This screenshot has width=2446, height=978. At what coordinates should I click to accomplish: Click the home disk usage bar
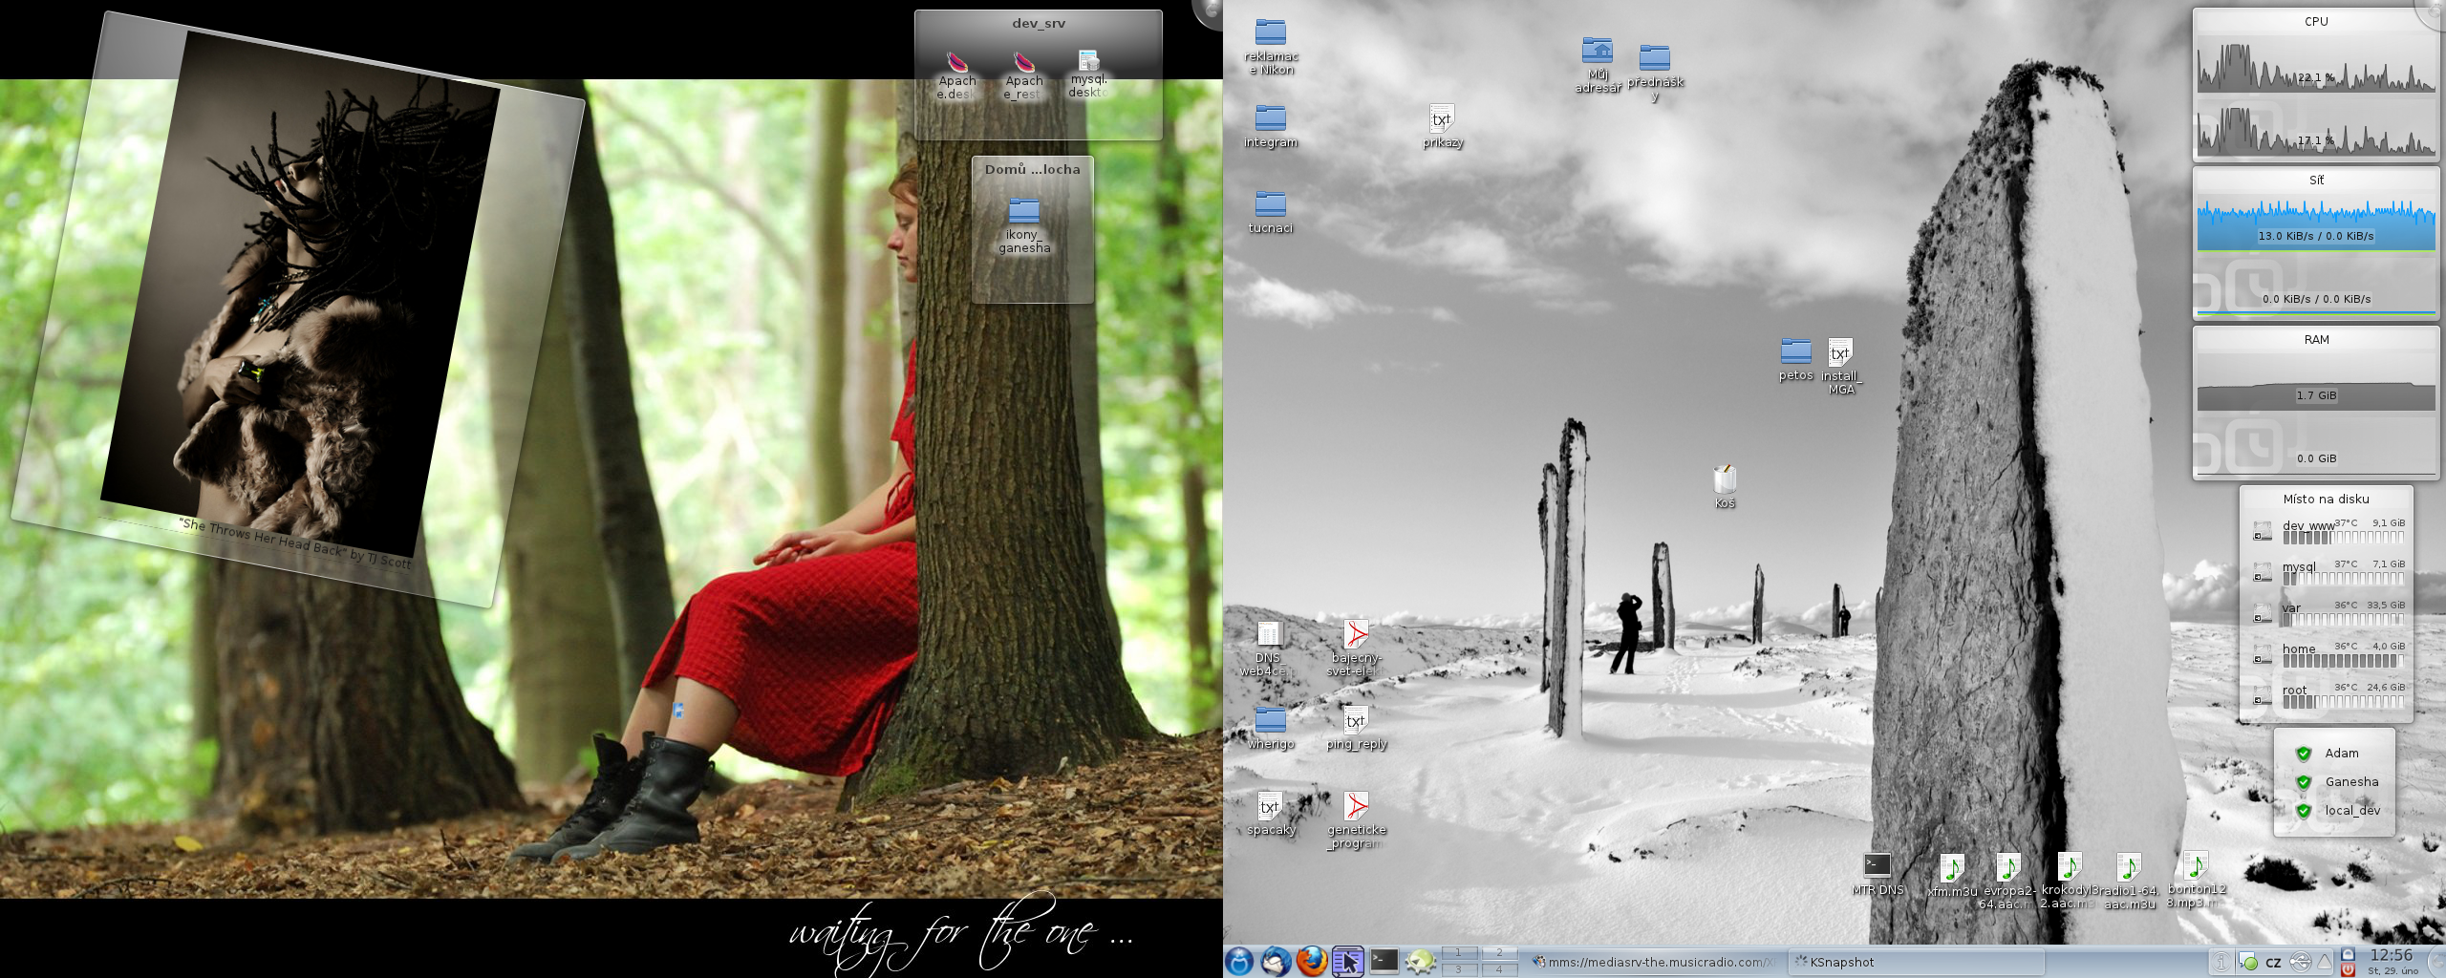click(x=2343, y=661)
